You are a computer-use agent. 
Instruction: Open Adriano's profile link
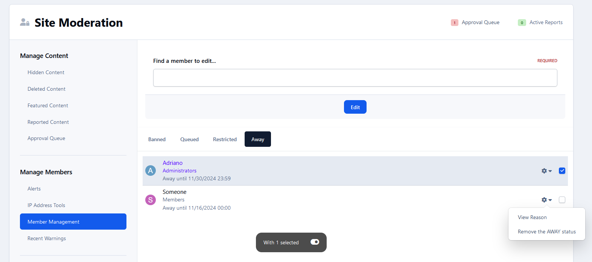point(172,163)
